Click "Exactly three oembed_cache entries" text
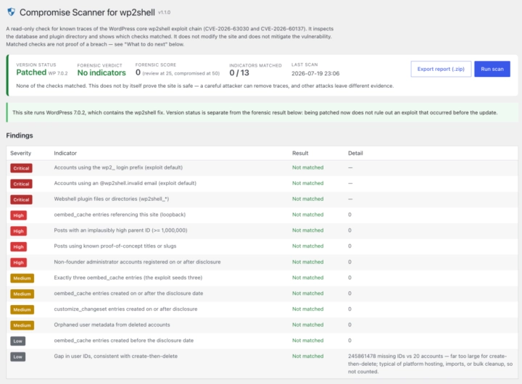522x384 pixels. [128, 277]
